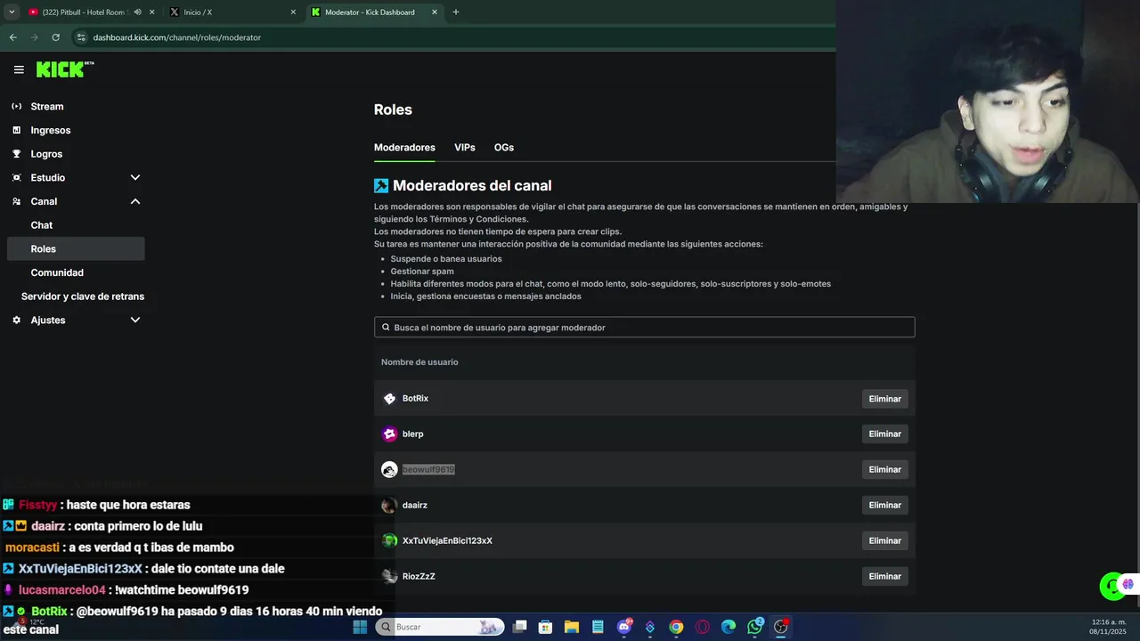Image resolution: width=1140 pixels, height=641 pixels.
Task: Open Microsoft Store from the taskbar
Action: pyautogui.click(x=546, y=627)
